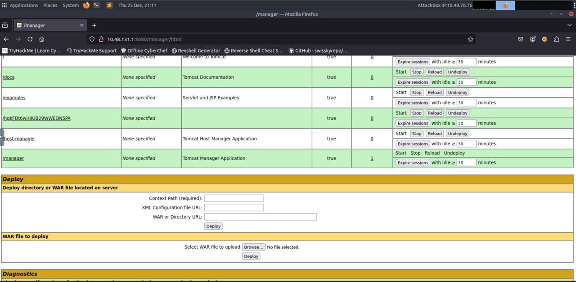Open the Applications menu
576x282 pixels.
(x=23, y=5)
